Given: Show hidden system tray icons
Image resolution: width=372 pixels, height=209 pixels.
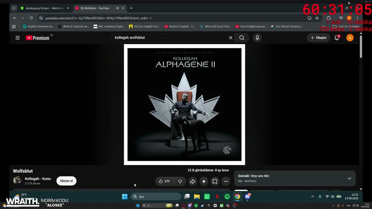Looking at the screenshot, I should point(313,197).
